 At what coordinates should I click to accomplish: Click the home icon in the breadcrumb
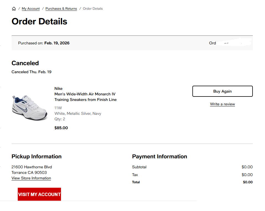14,9
